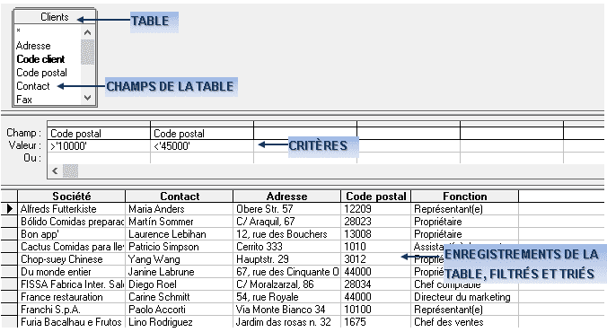Select the Yang Wang contact cell
Viewport: 607px width, 332px height.
click(180, 259)
